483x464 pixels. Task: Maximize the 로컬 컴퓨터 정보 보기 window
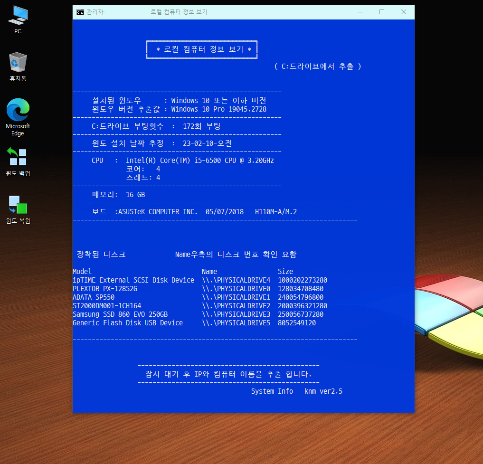click(382, 12)
